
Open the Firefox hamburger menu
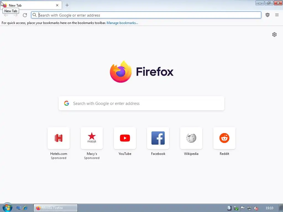[x=277, y=15]
